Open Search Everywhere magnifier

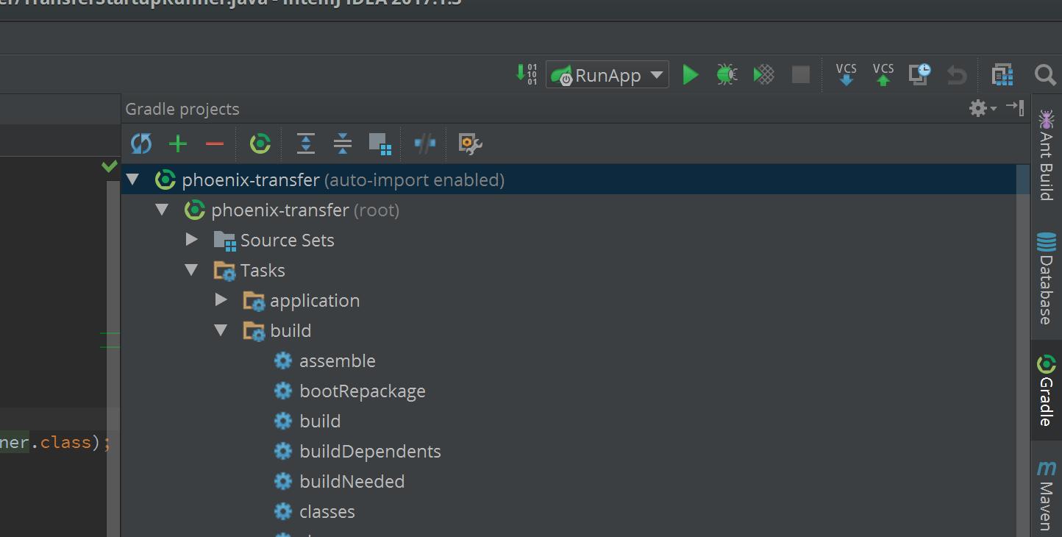pos(1045,74)
